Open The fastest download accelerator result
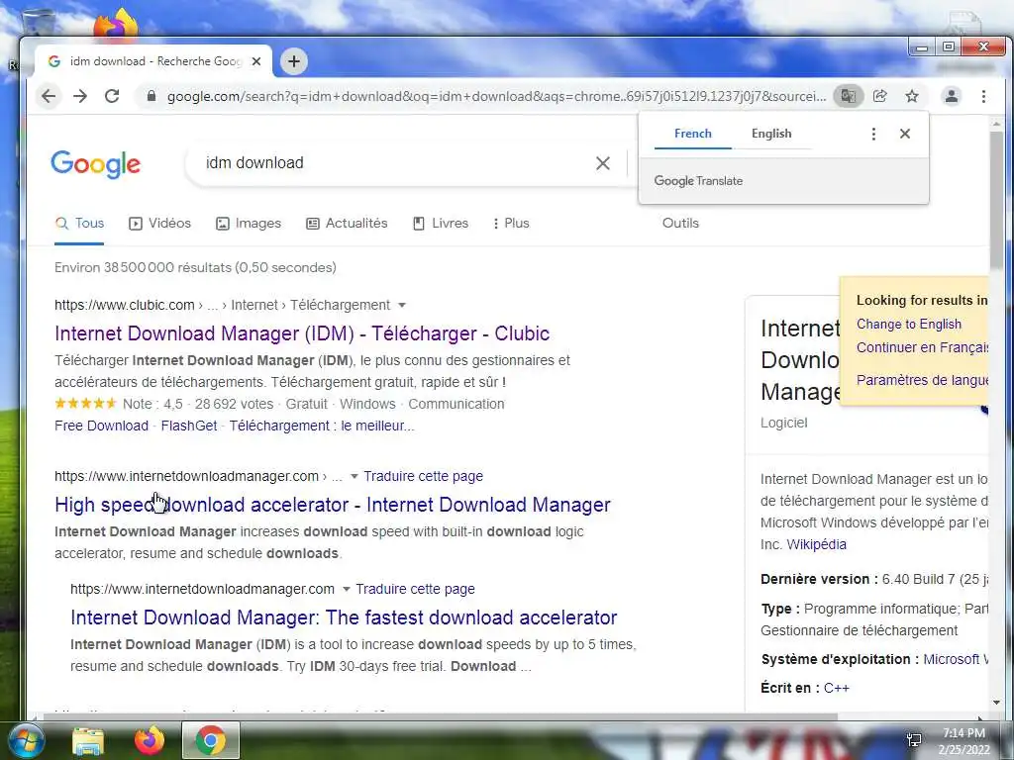This screenshot has width=1014, height=760. [344, 617]
